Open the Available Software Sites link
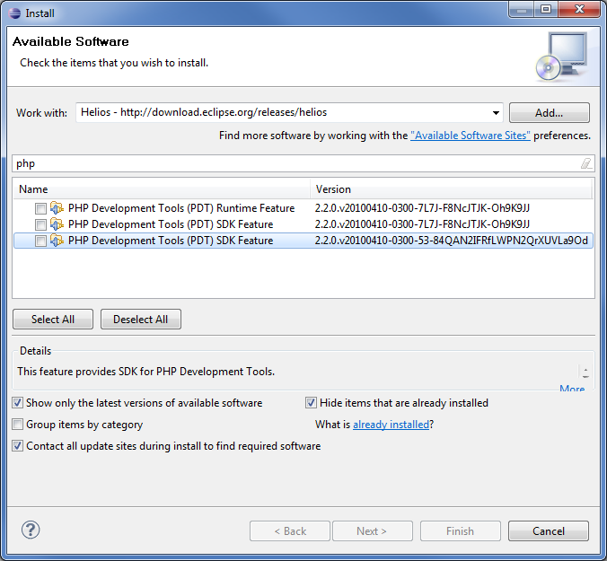The image size is (607, 561). (471, 136)
